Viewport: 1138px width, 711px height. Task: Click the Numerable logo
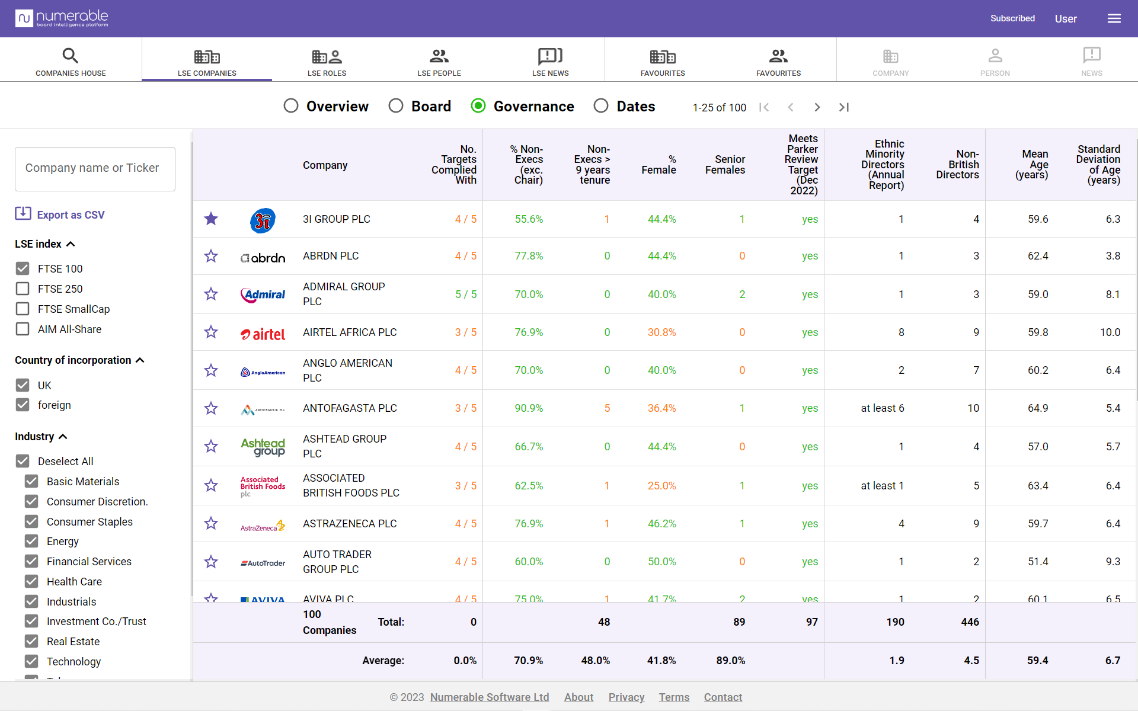point(62,18)
